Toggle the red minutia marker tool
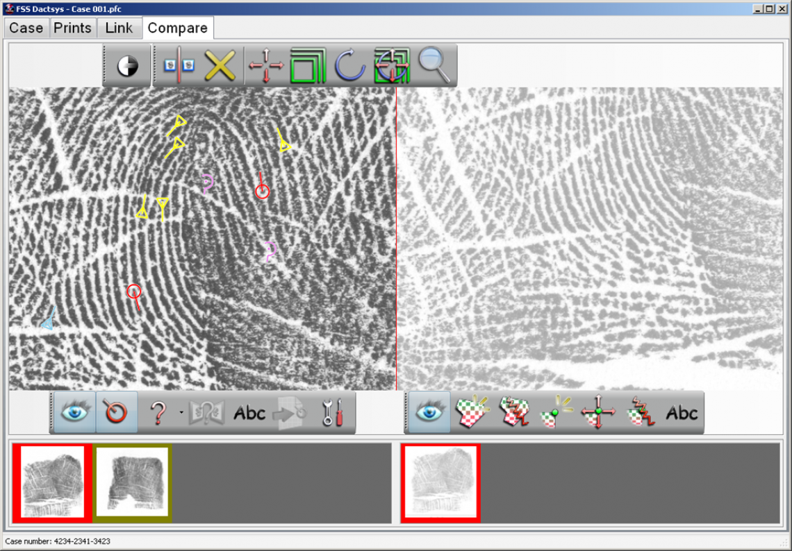Image resolution: width=792 pixels, height=551 pixels. (x=116, y=412)
